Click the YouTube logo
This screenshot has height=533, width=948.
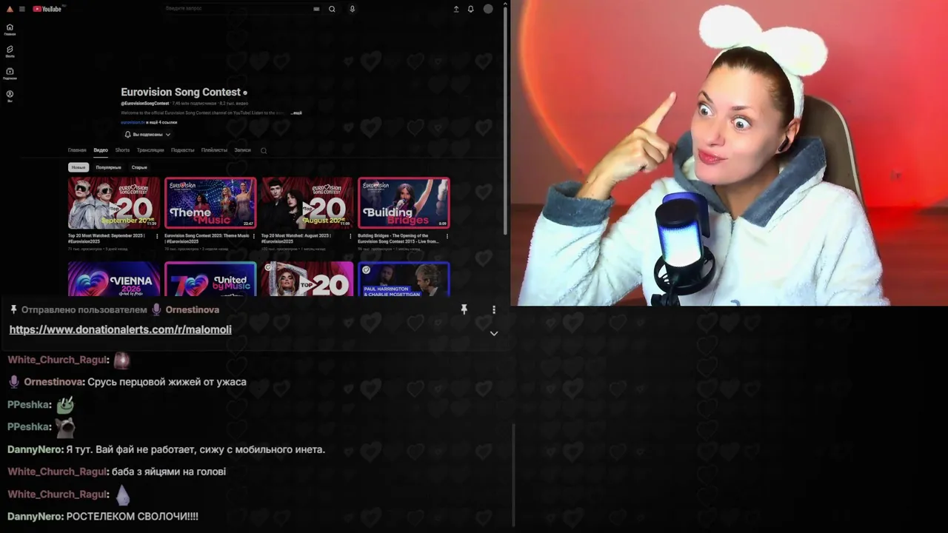point(47,9)
